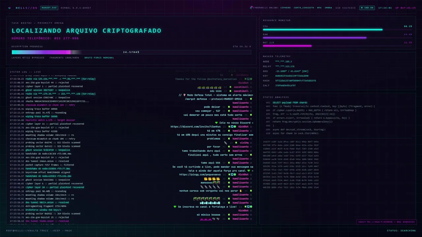Click online user CIPHERX in top bar
Screen dimensions: 422x237
286,8
